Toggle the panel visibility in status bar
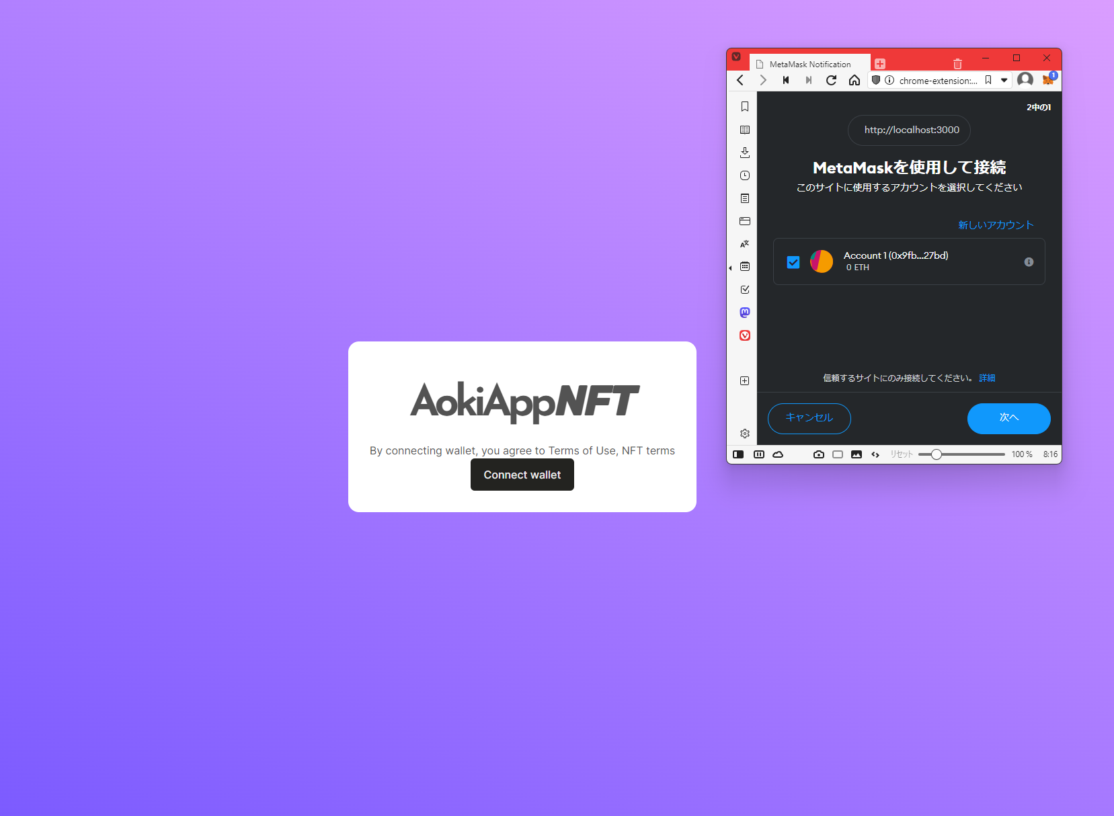This screenshot has width=1114, height=816. point(738,454)
